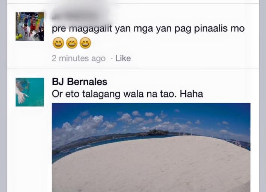Click the white clouds in the photo
The height and width of the screenshot is (192, 266).
pos(88,124)
